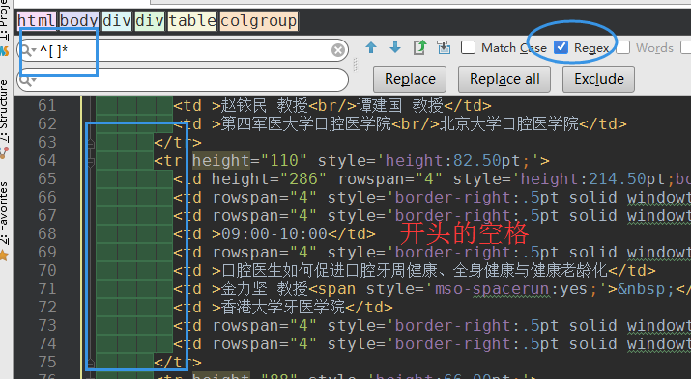The height and width of the screenshot is (379, 691).
Task: Click mso-spacerun style text on line 71
Action: click(x=493, y=289)
